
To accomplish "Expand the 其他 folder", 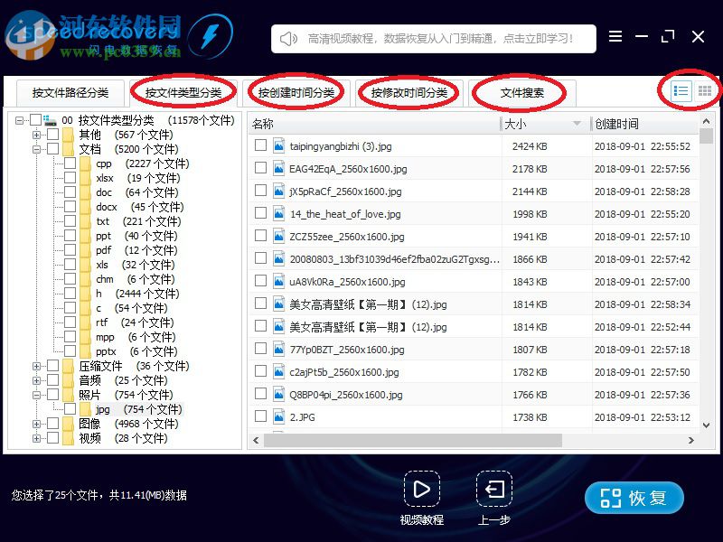I will (36, 135).
